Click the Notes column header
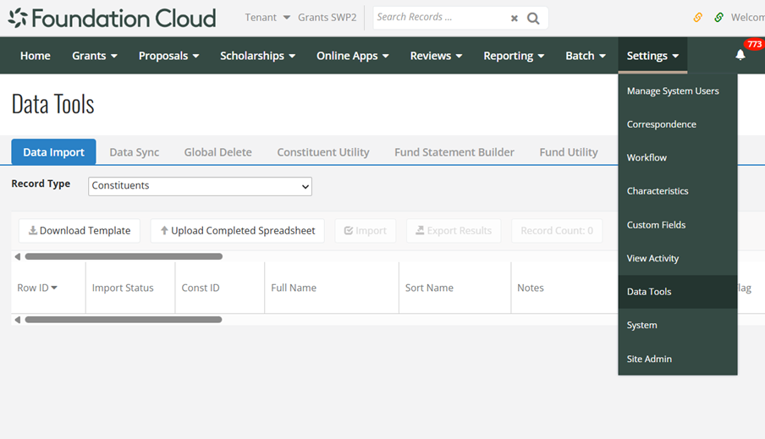This screenshot has height=439, width=765. coord(531,288)
